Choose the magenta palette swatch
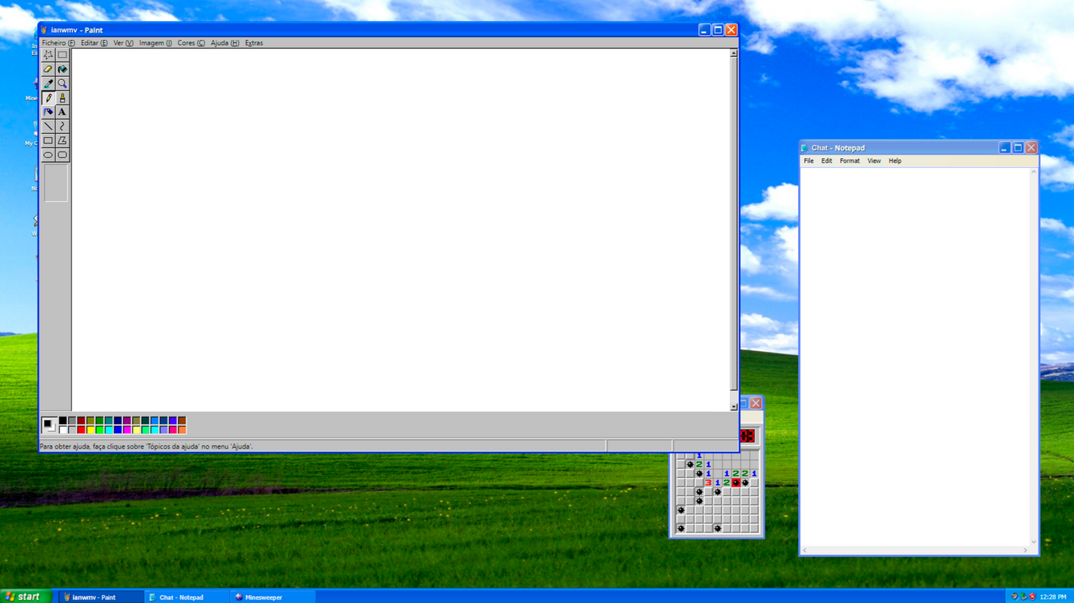The height and width of the screenshot is (603, 1074). pyautogui.click(x=127, y=430)
